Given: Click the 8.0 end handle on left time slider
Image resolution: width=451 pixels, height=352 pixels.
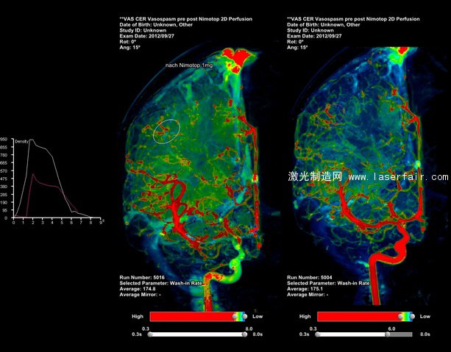Looking at the screenshot, I should tap(244, 334).
